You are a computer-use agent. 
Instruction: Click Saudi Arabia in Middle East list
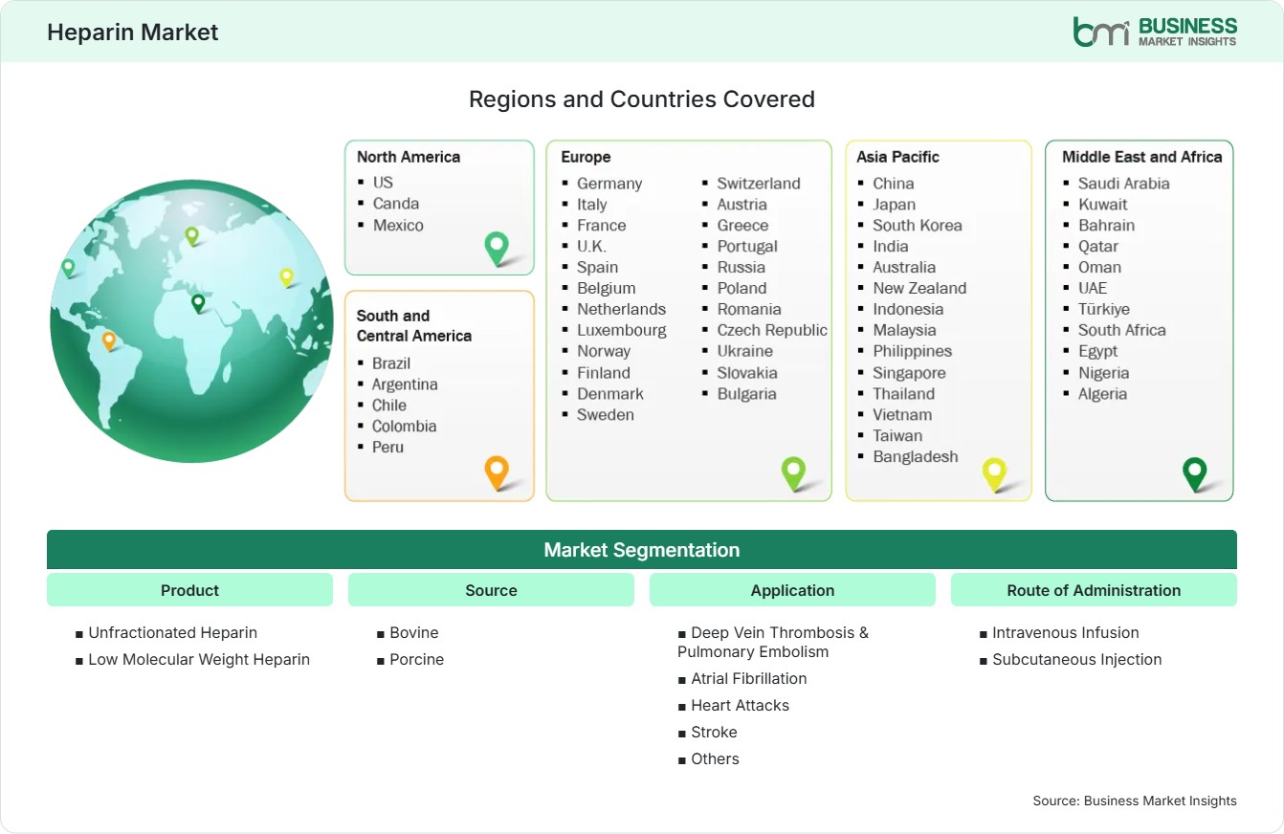pyautogui.click(x=1124, y=183)
